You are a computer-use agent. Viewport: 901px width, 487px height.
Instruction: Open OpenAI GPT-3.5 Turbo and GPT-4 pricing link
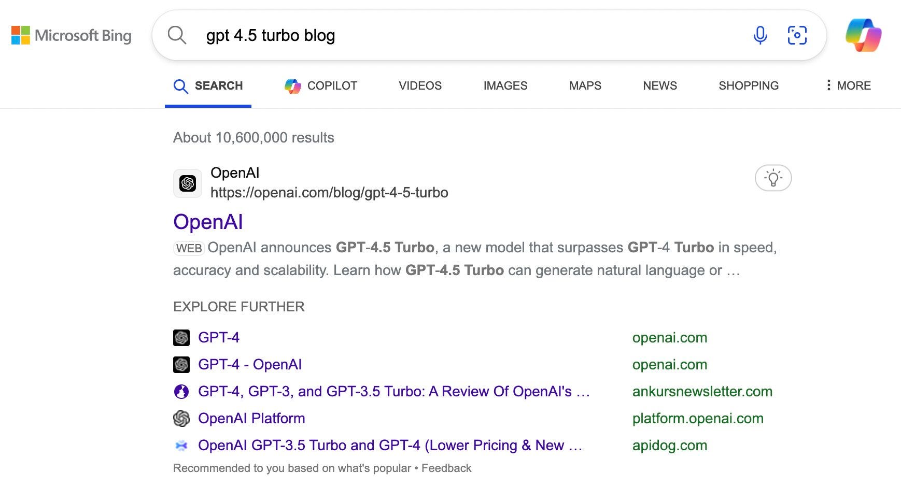click(390, 446)
